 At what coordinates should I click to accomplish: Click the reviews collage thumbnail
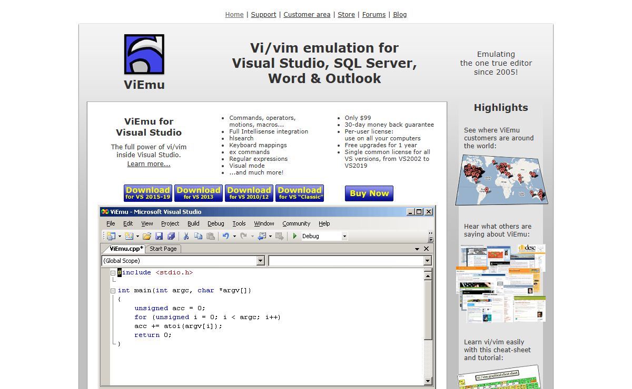(x=500, y=283)
